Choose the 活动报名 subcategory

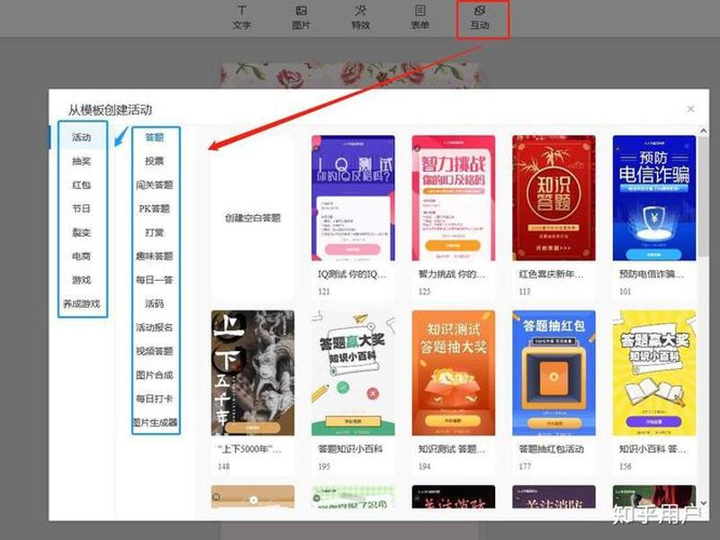point(155,328)
